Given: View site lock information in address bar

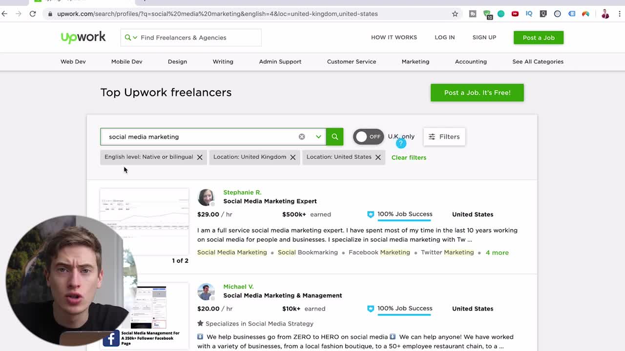Looking at the screenshot, I should click(50, 14).
